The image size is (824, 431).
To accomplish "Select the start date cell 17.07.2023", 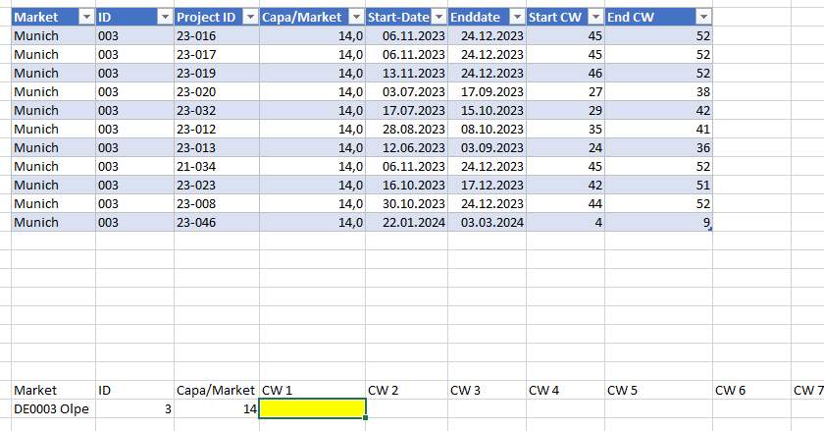I will (x=407, y=111).
